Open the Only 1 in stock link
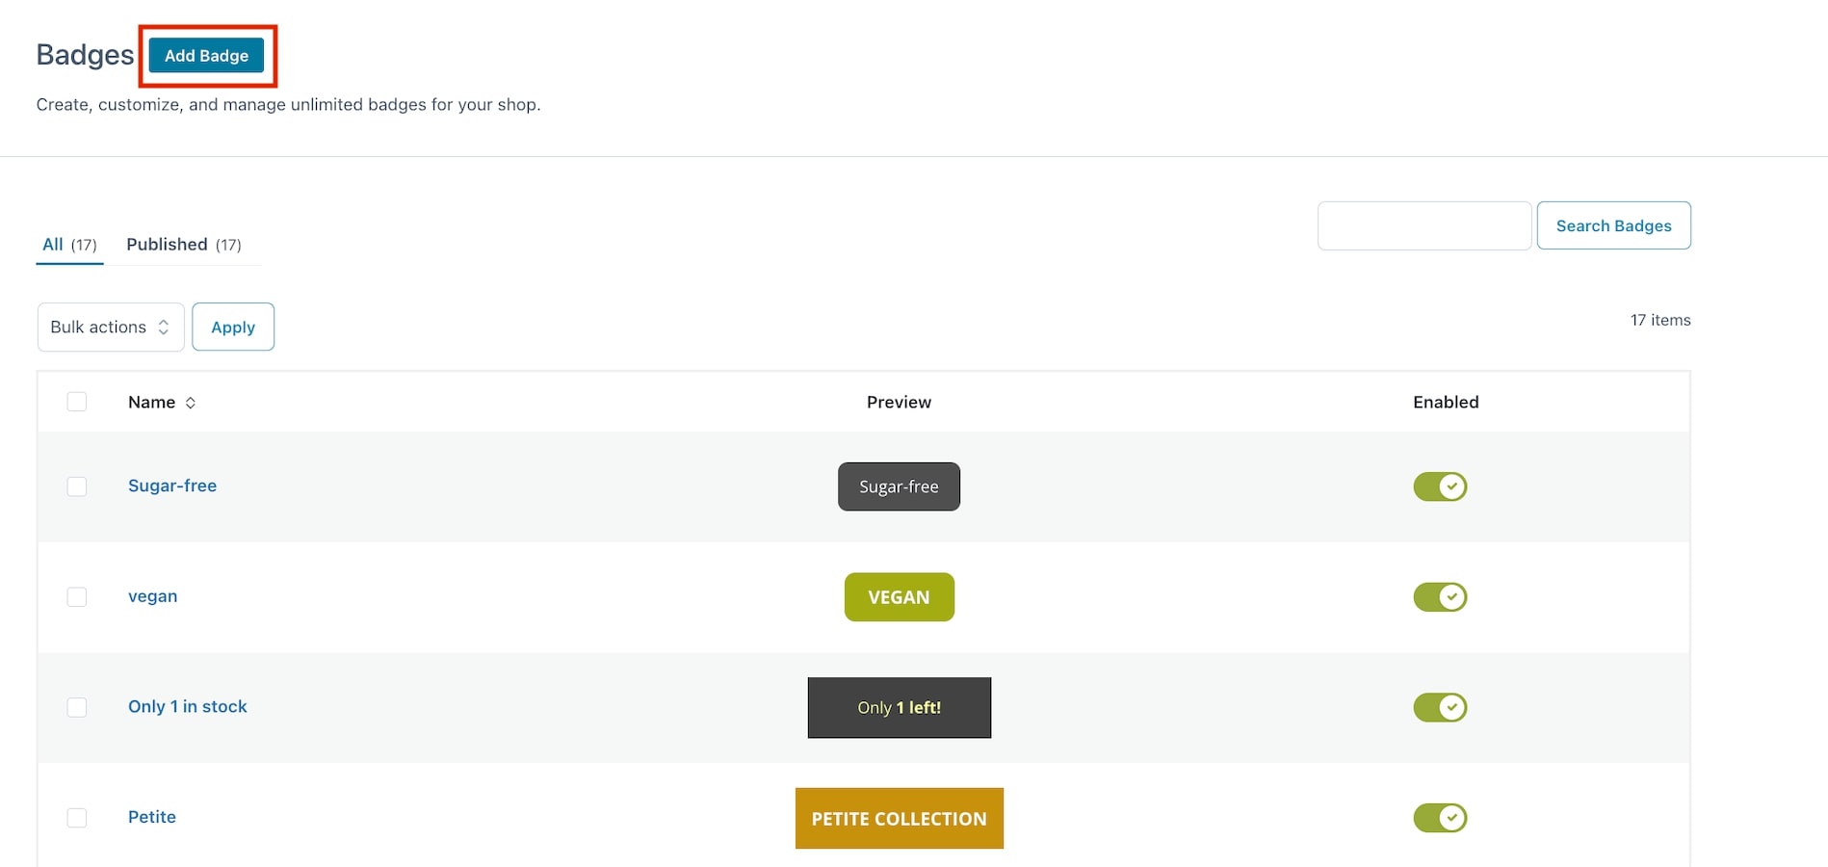Screen dimensions: 1828x867 188,706
